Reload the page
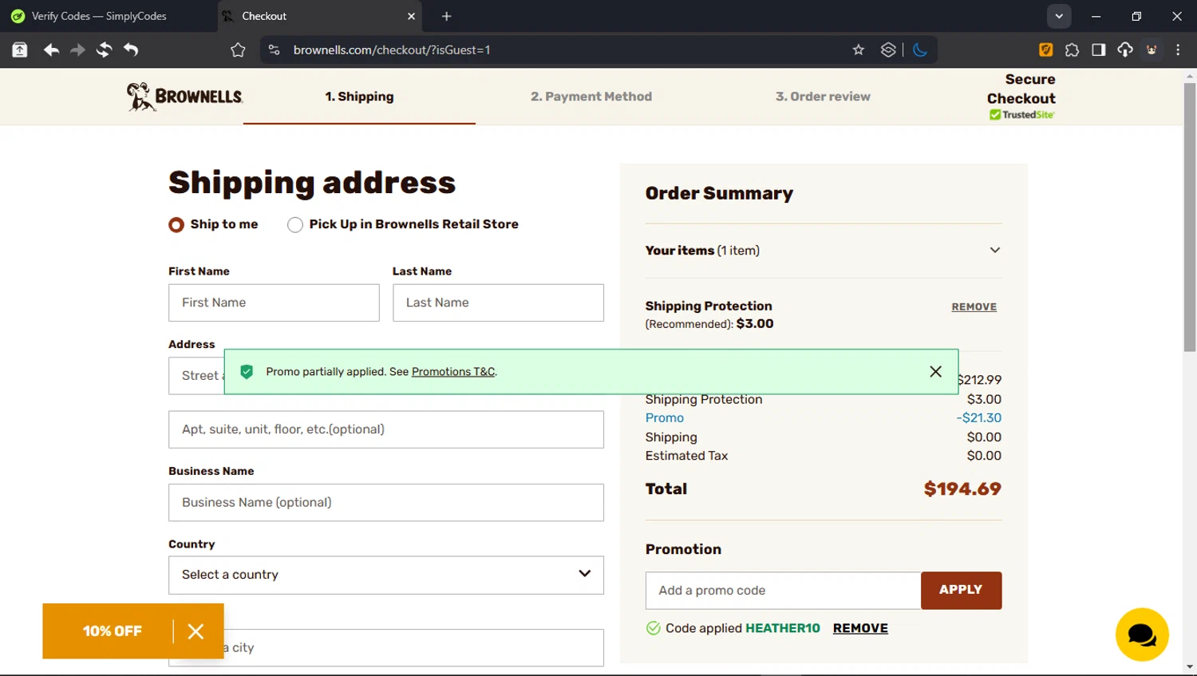Viewport: 1197px width, 676px height. pos(104,49)
